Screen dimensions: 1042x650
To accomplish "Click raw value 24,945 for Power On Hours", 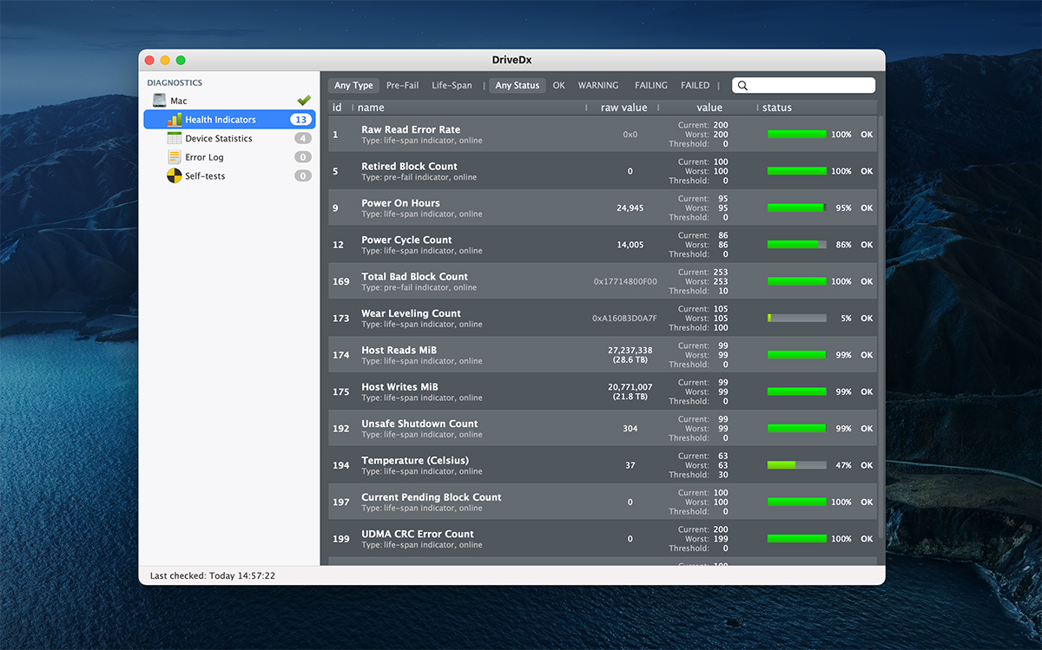I will coord(630,208).
